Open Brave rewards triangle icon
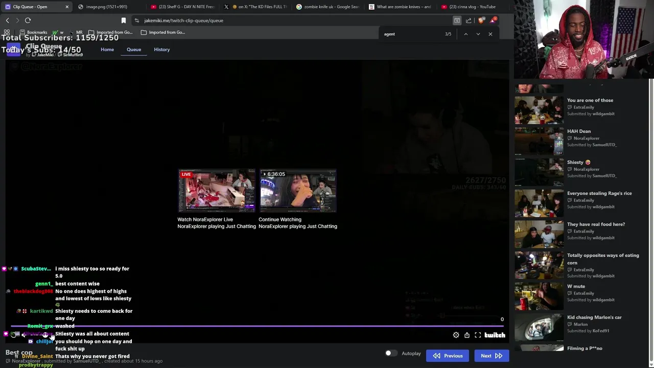Viewport: 654px width, 368px height. coord(493,20)
